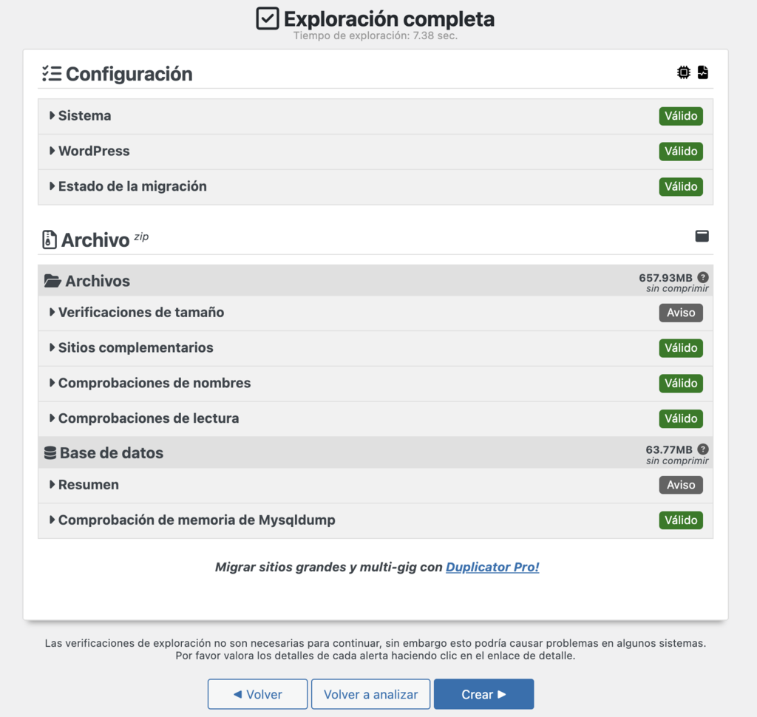This screenshot has height=717, width=757.
Task: Click the database icon next to Base de datos
Action: pos(50,453)
